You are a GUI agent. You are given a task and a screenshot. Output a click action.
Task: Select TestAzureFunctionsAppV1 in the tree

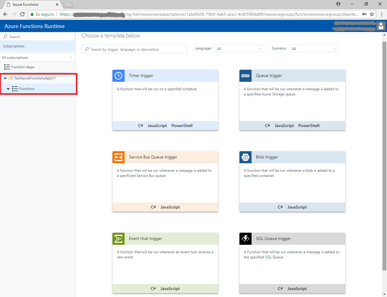point(35,78)
